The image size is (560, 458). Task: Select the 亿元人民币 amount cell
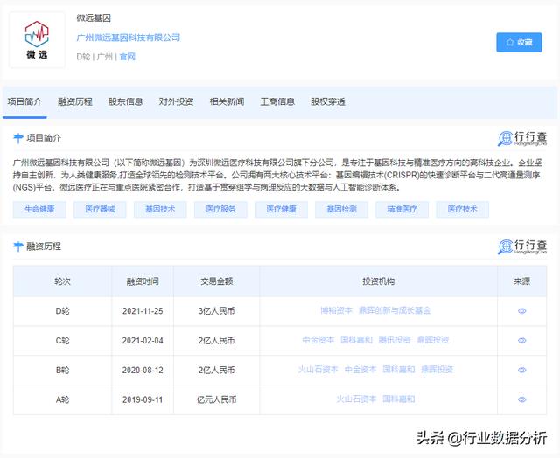(x=216, y=399)
